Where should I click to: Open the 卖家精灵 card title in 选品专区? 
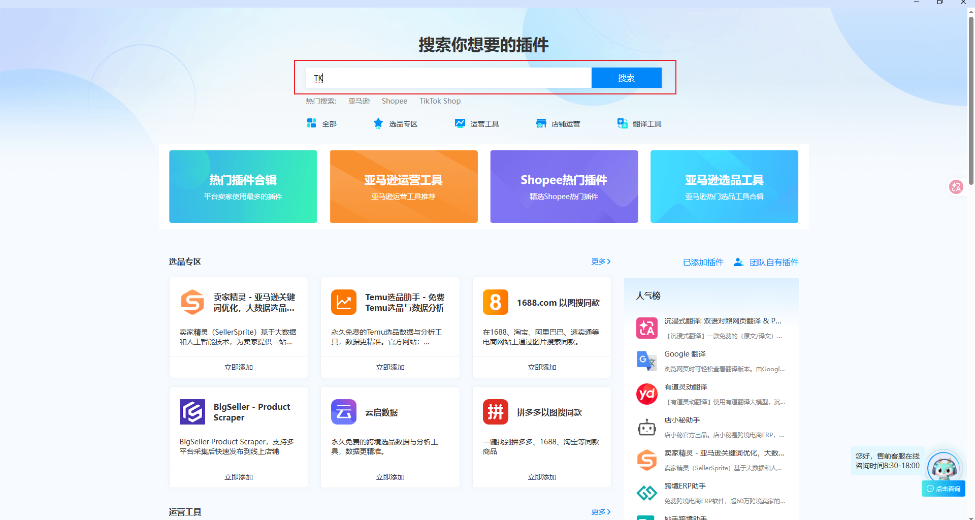tap(254, 302)
